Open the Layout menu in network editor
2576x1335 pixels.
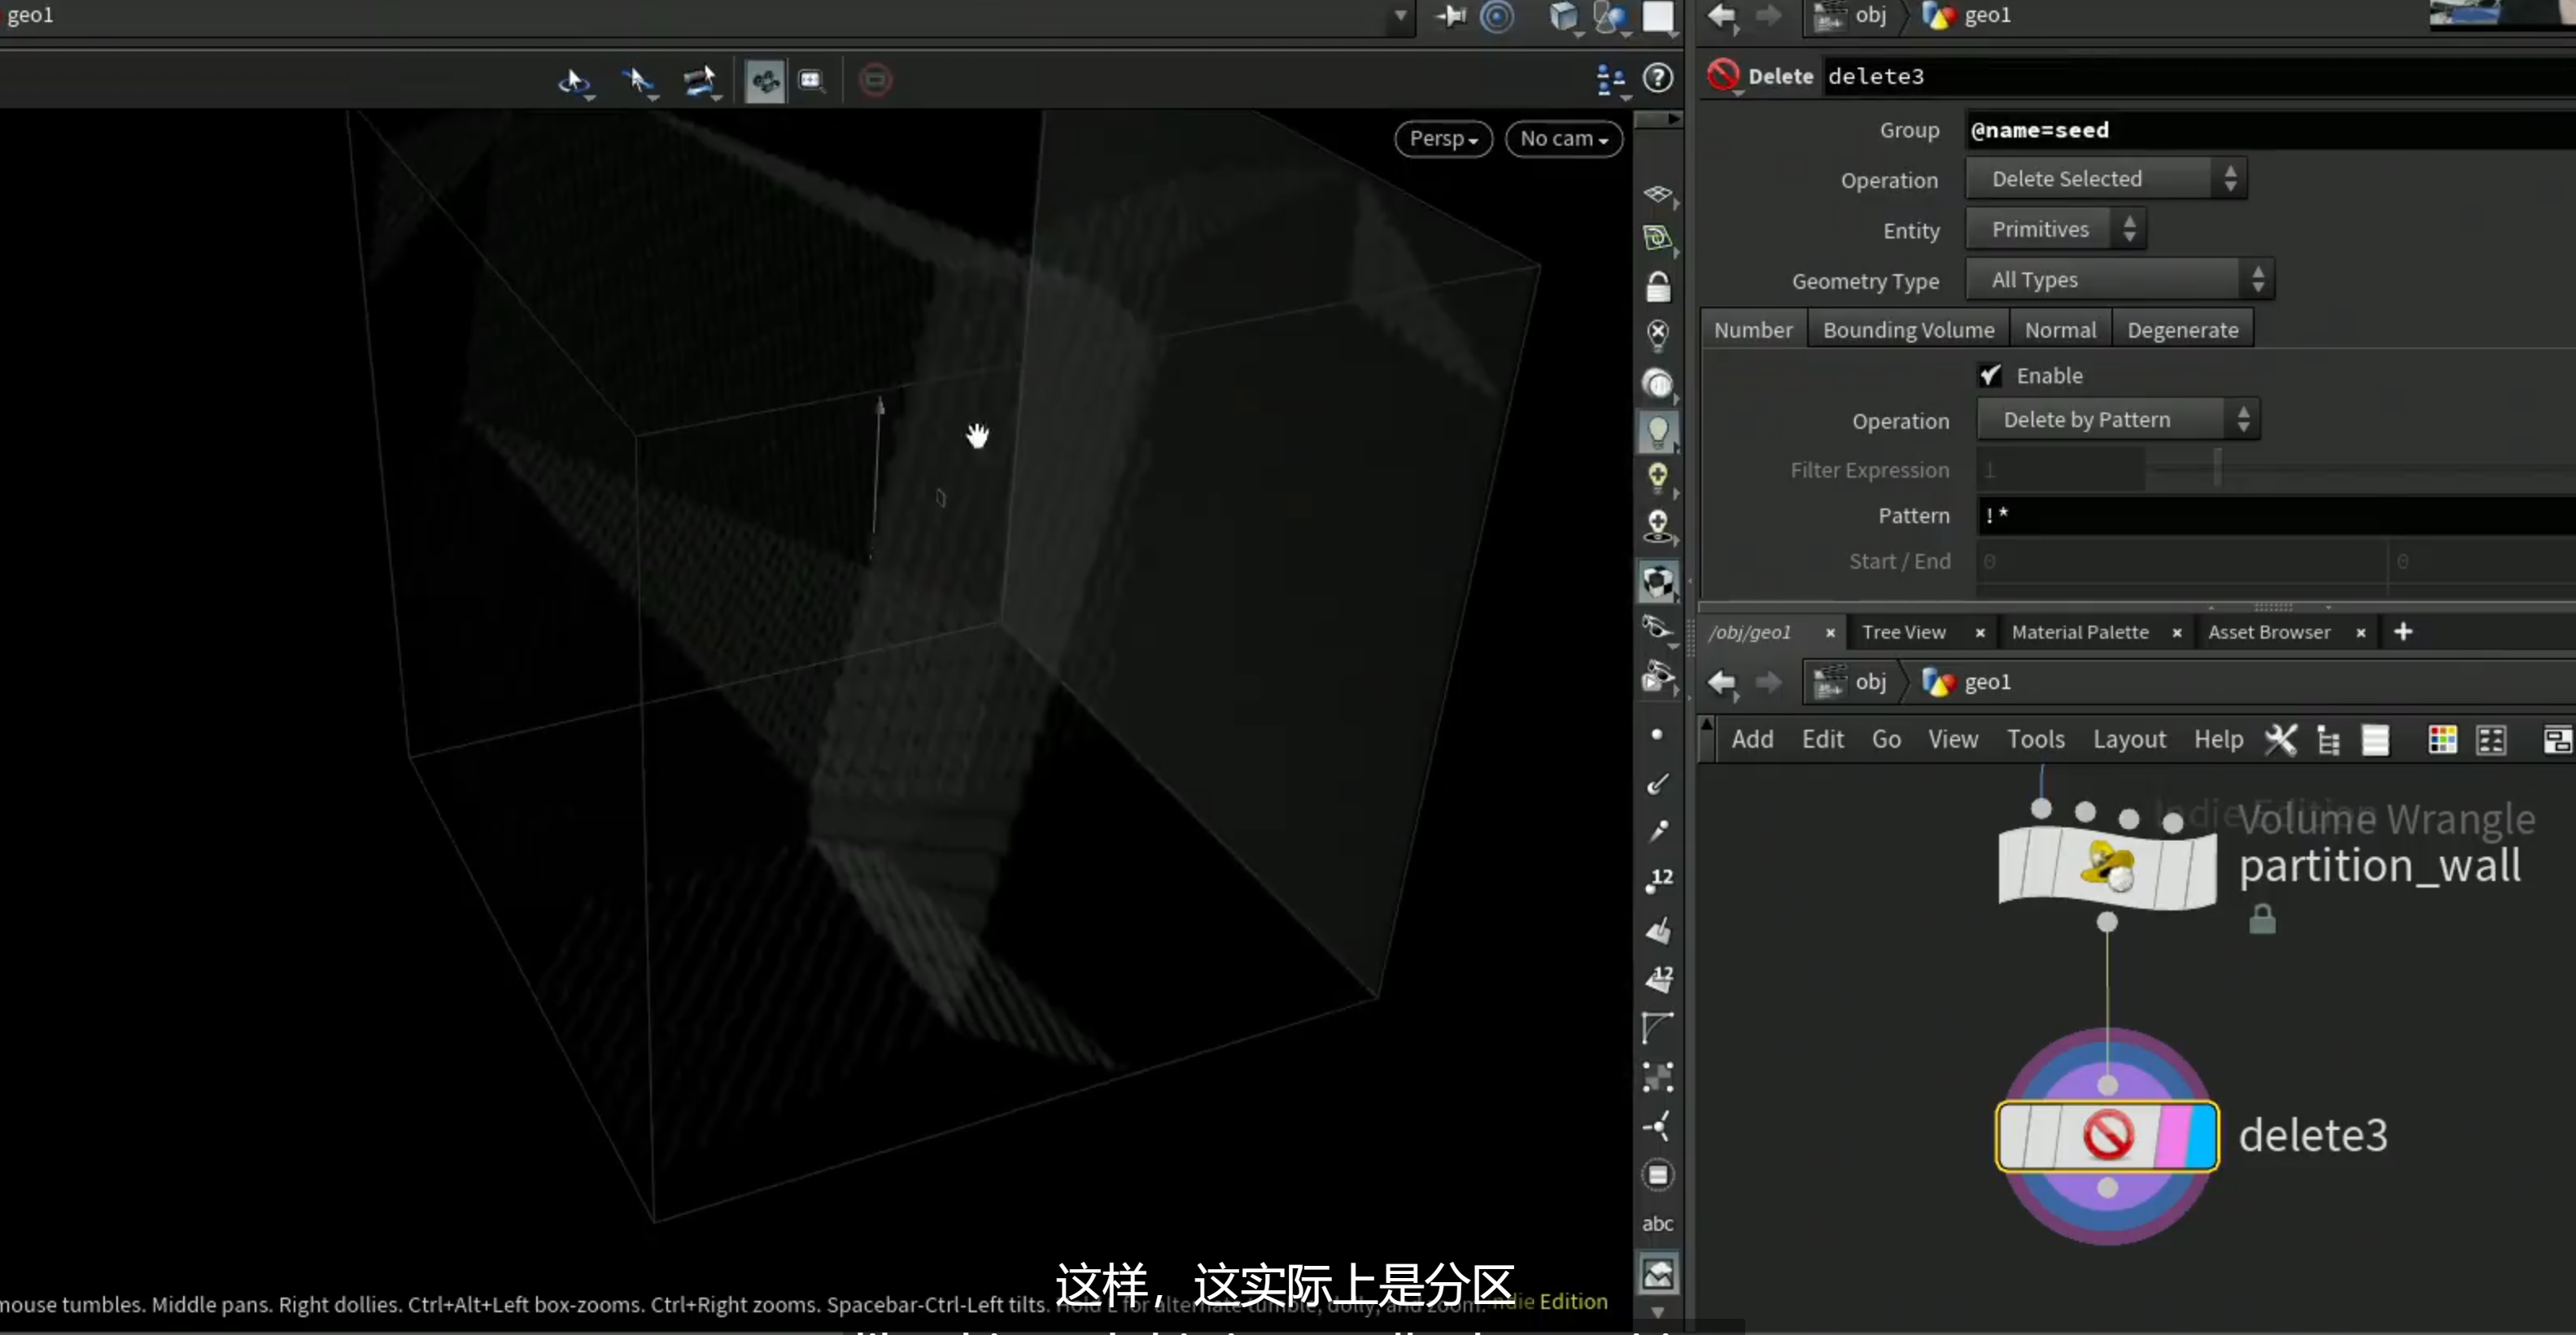click(x=2129, y=739)
